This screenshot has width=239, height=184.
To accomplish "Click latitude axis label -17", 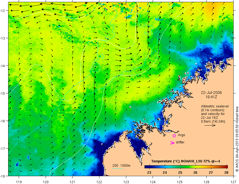I will 3,149.
